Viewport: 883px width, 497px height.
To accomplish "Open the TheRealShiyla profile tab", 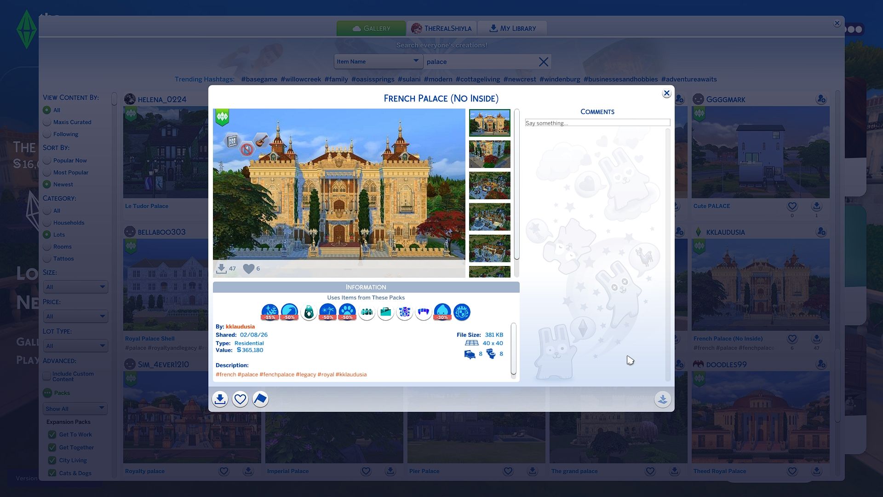I will [441, 29].
